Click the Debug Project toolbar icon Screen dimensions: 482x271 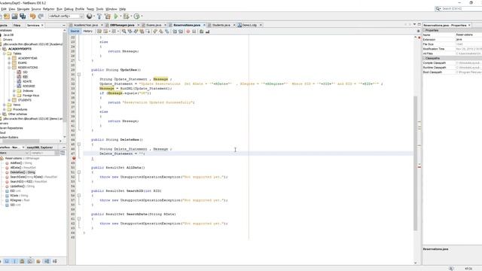(126, 16)
